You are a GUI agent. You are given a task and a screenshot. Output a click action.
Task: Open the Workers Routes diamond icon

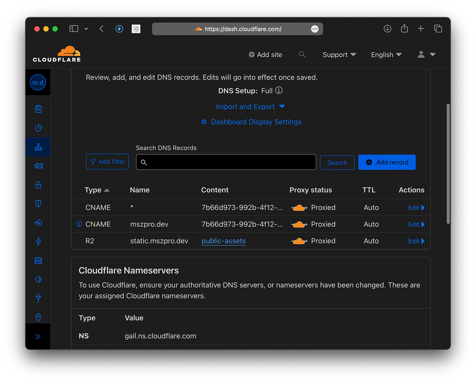point(38,279)
